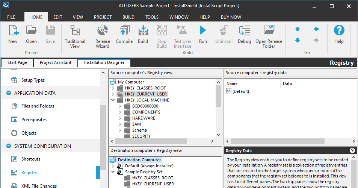Click source registry tree vertical scrollbar thumb
This screenshot has width=358, height=188.
point(218,96)
